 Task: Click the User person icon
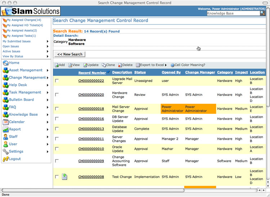pos(5,144)
